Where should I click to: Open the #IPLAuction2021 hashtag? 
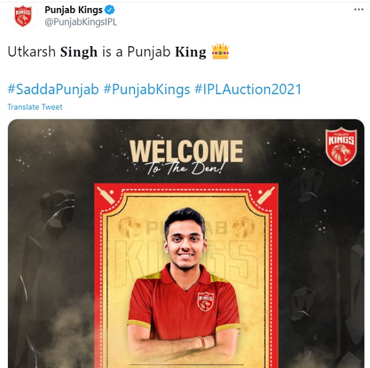(x=248, y=89)
